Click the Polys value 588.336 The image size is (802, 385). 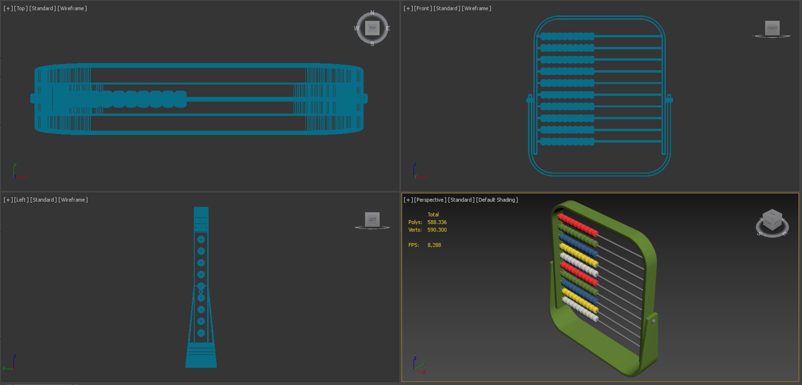click(x=437, y=222)
